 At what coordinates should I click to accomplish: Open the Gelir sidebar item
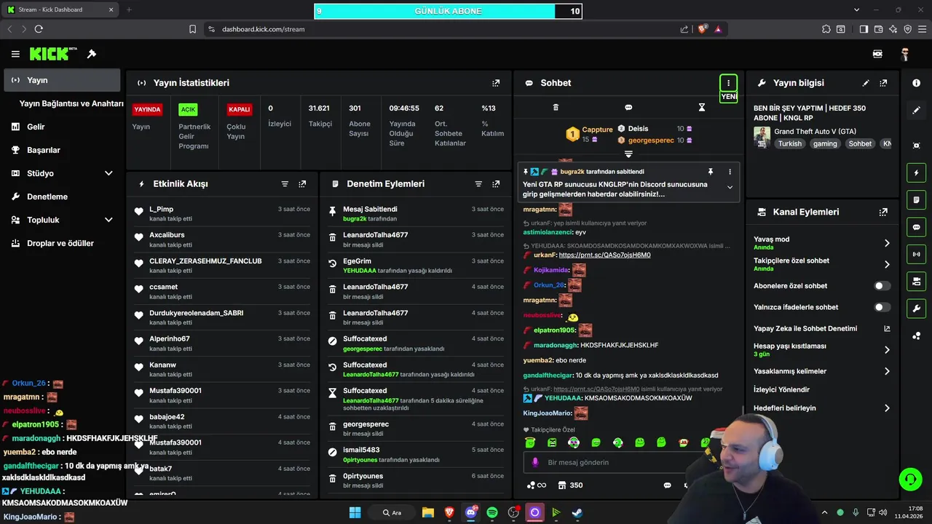point(62,127)
